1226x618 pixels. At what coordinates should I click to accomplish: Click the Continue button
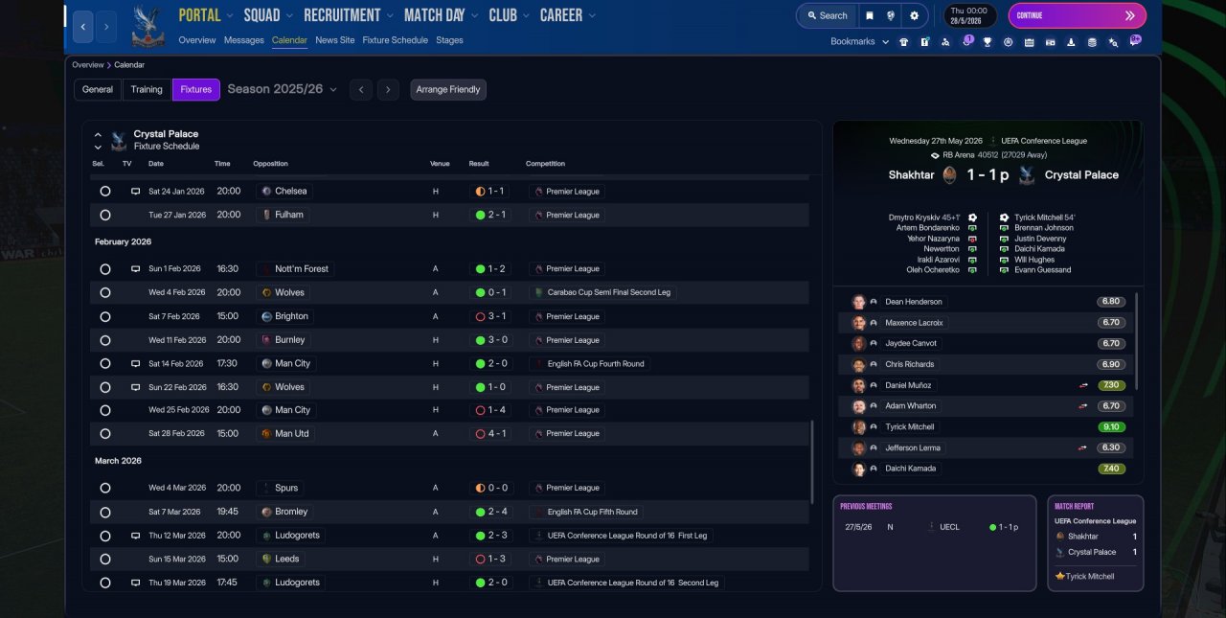click(1077, 15)
